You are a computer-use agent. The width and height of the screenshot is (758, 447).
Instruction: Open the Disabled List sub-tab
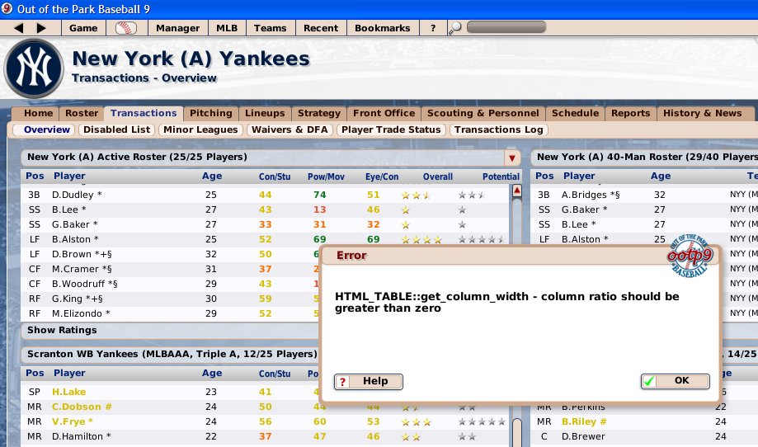click(x=116, y=129)
